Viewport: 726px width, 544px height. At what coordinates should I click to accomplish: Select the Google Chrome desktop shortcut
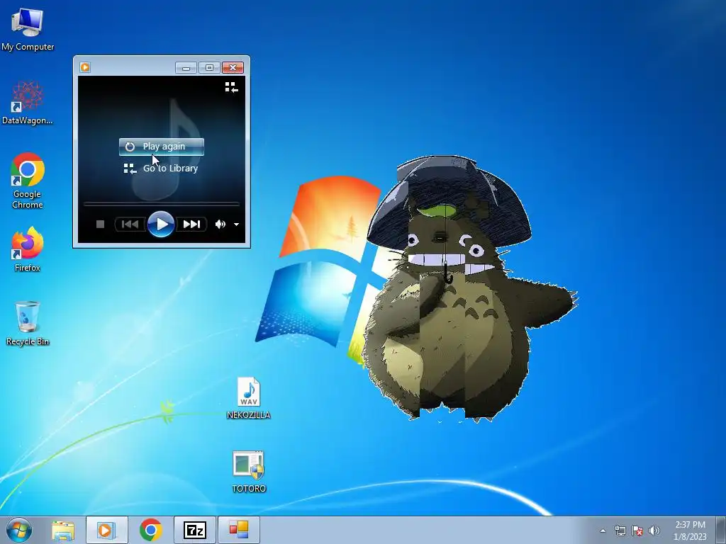28,181
